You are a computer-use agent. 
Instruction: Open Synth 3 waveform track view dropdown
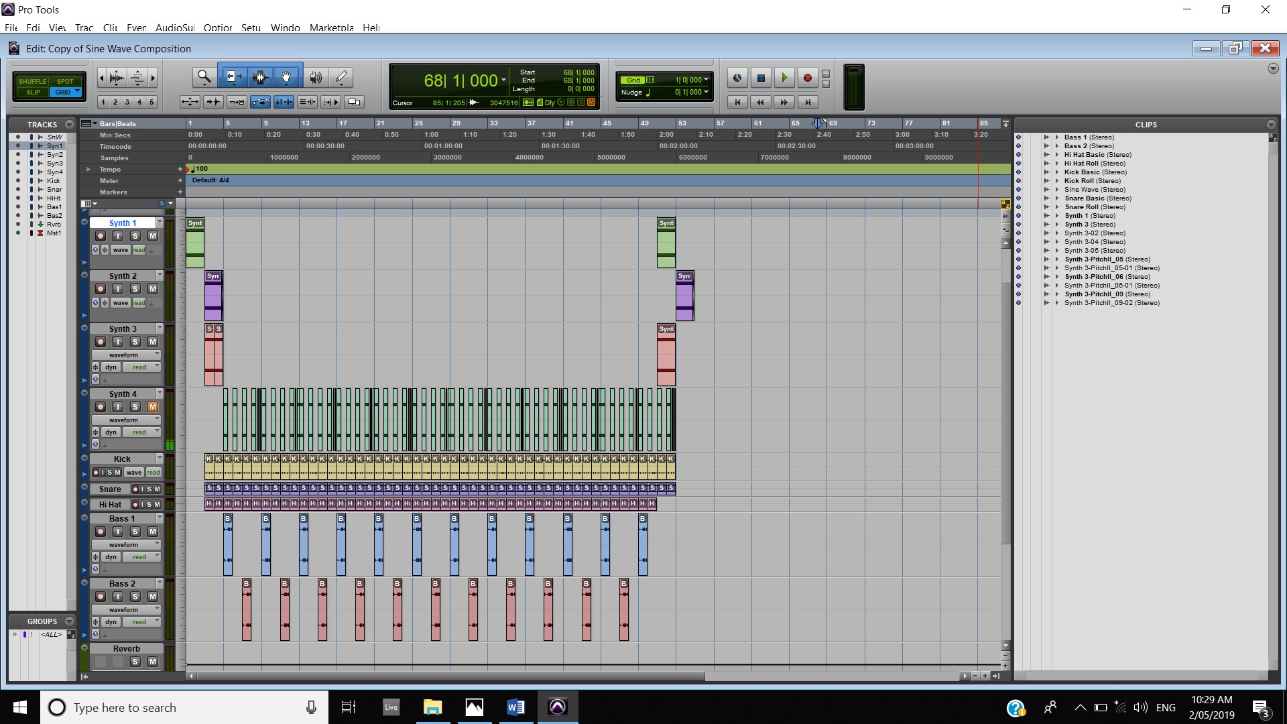pos(125,355)
